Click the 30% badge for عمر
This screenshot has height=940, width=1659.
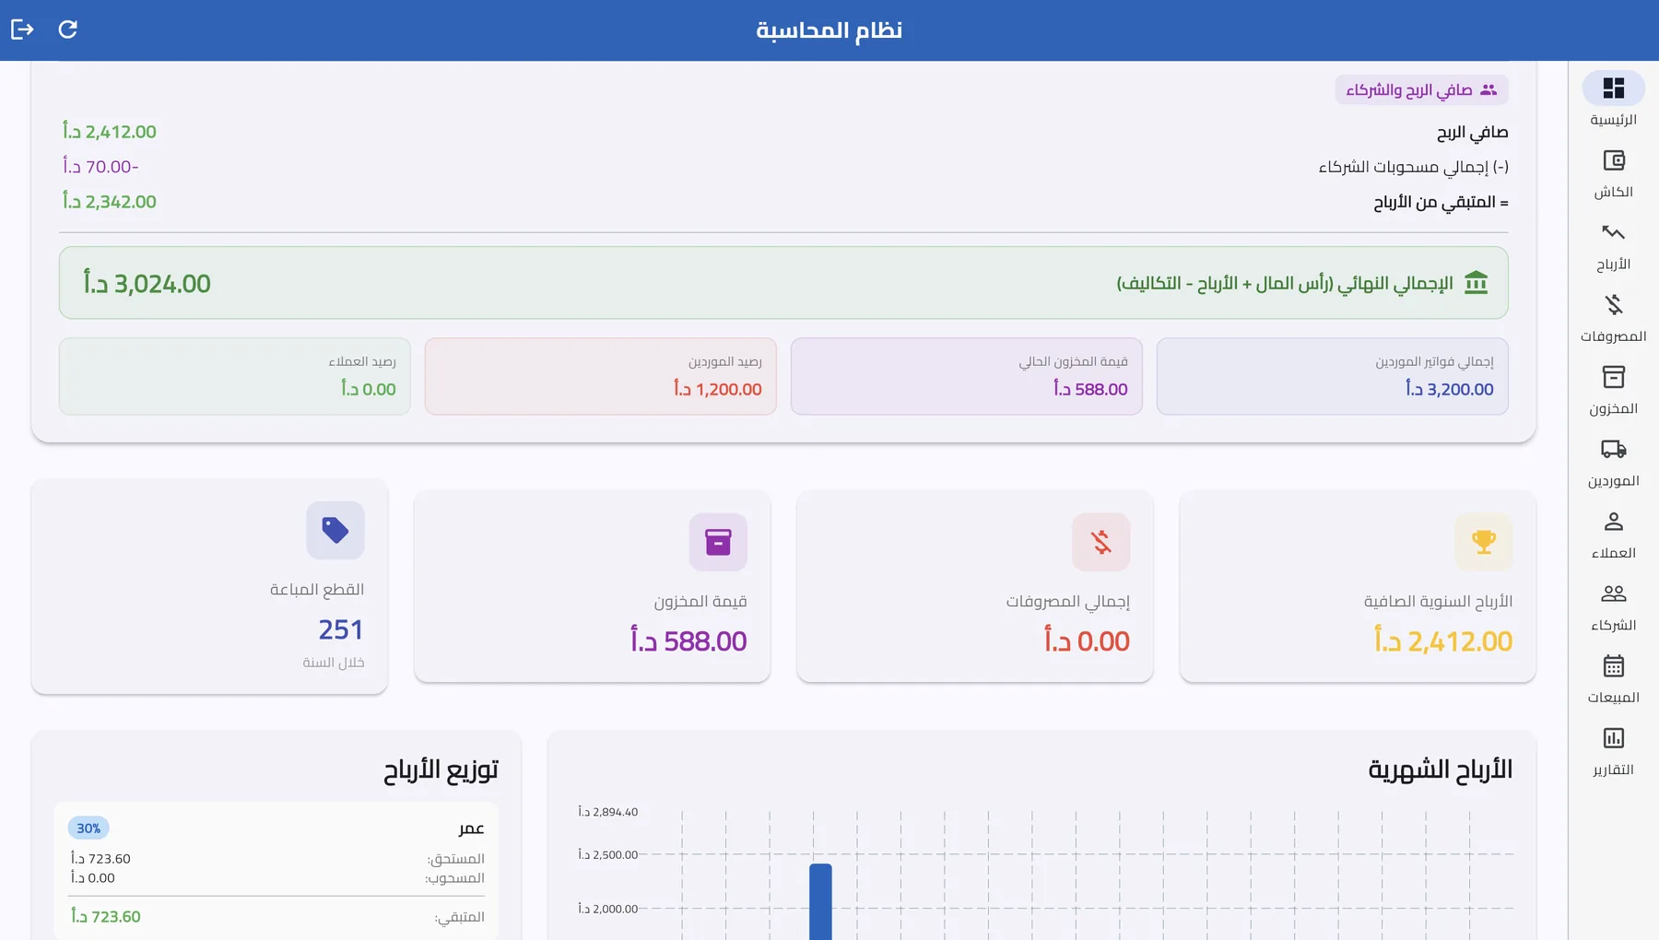[x=88, y=828]
